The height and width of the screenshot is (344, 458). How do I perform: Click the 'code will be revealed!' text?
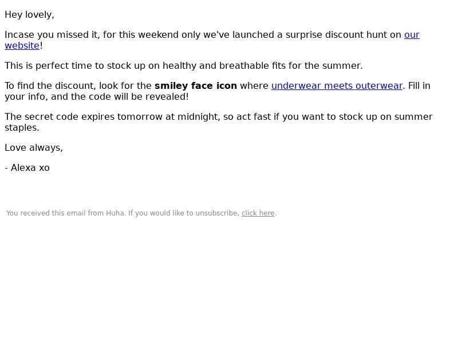(139, 96)
